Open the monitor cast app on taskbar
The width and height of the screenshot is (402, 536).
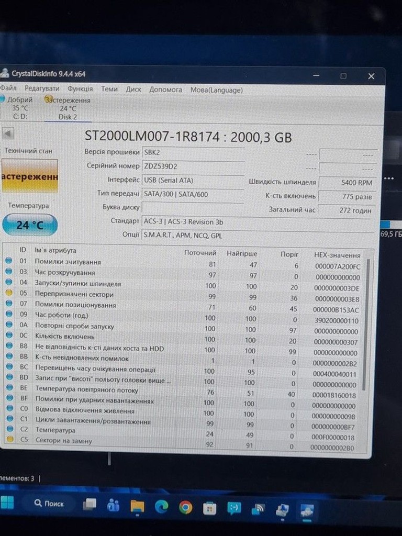(x=258, y=510)
